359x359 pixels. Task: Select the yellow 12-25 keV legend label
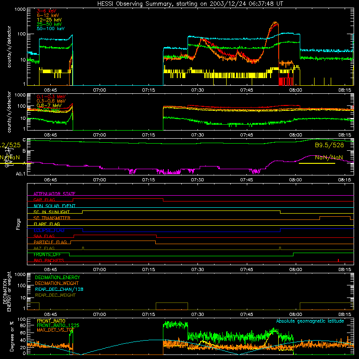(49, 20)
